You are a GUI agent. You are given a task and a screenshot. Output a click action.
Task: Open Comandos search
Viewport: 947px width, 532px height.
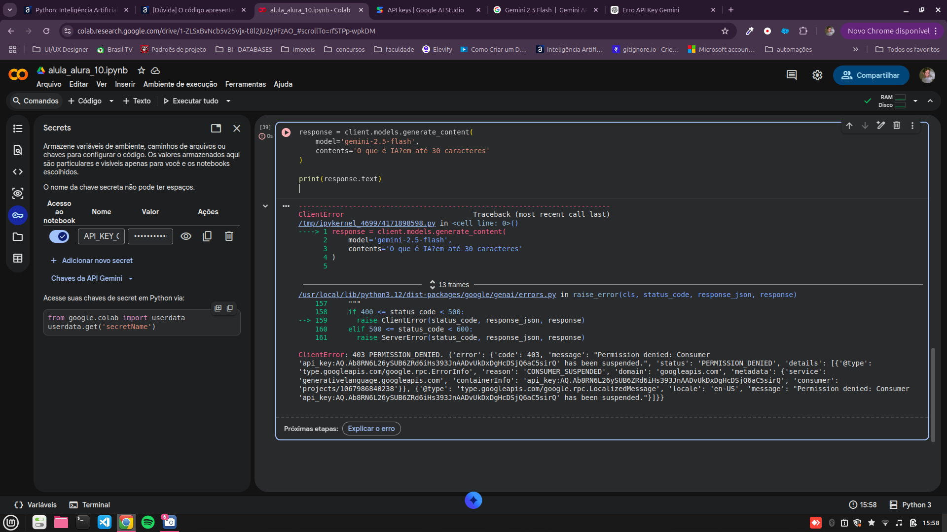pos(36,101)
